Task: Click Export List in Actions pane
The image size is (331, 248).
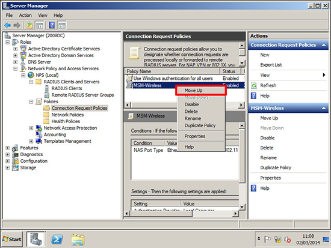Action: click(271, 65)
